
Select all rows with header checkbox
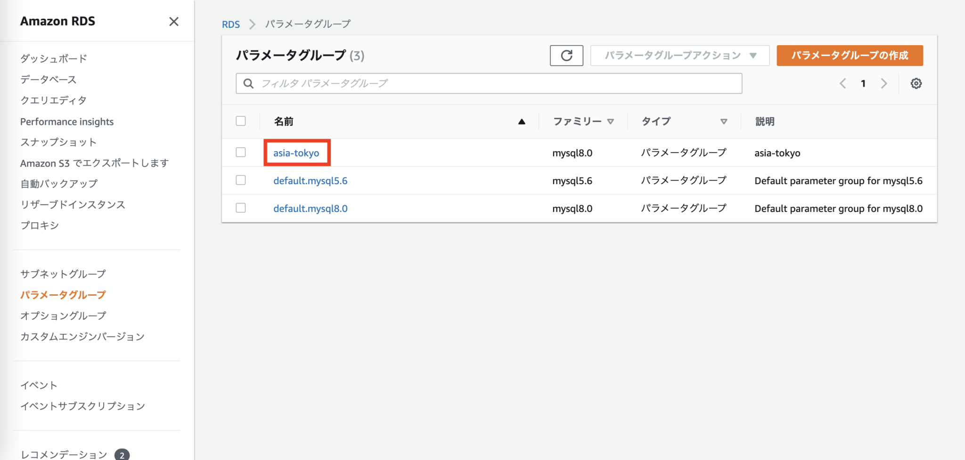[241, 121]
